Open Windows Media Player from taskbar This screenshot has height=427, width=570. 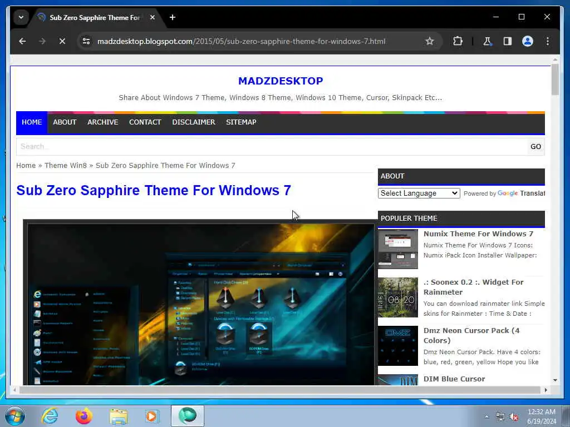[152, 416]
